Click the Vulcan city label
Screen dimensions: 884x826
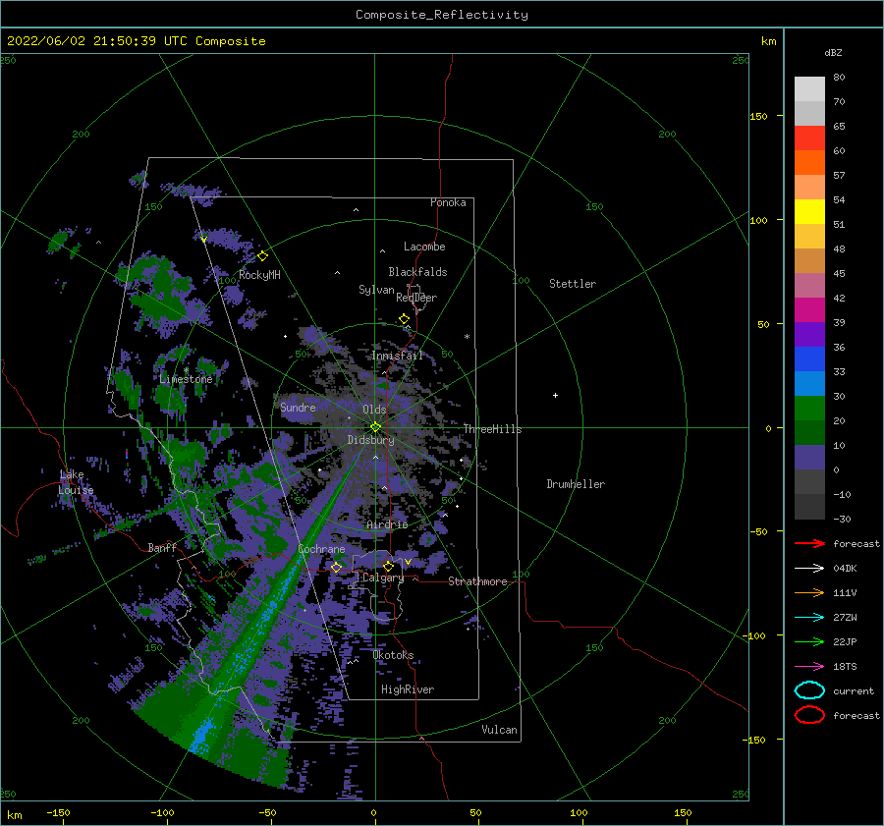499,730
